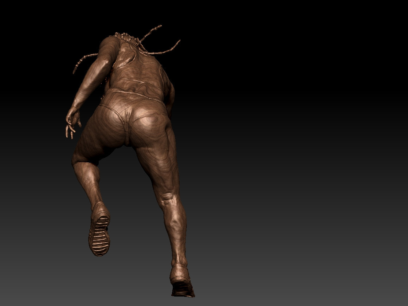This screenshot has width=408, height=306.
Task: Click the sculpture's open hand
Action: click(x=72, y=122)
